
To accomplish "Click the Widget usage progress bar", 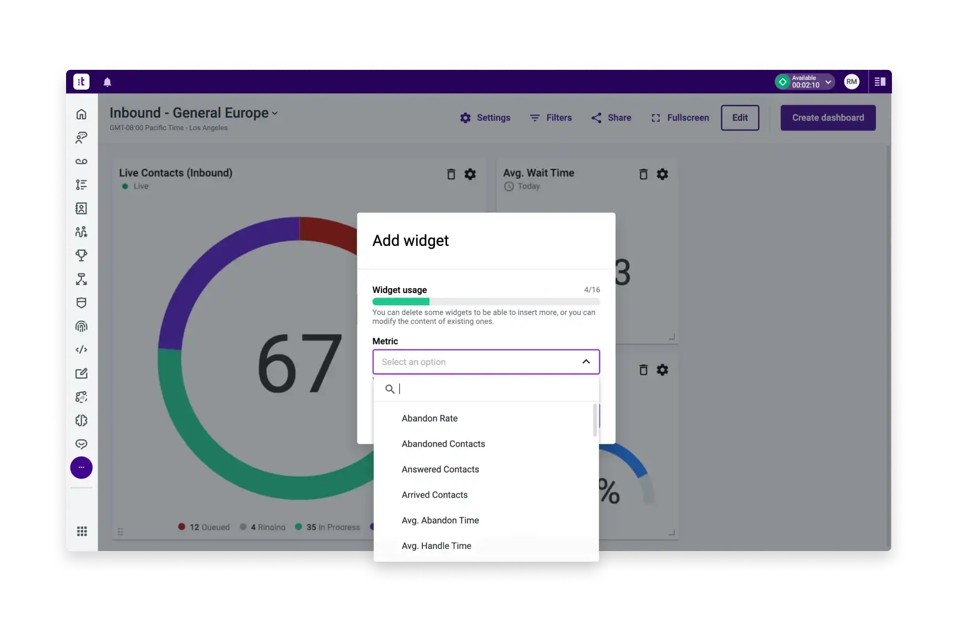I will [486, 301].
